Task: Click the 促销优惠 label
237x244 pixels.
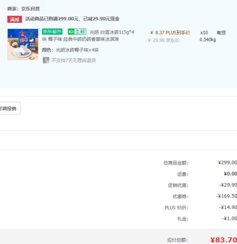Action: (x=178, y=185)
